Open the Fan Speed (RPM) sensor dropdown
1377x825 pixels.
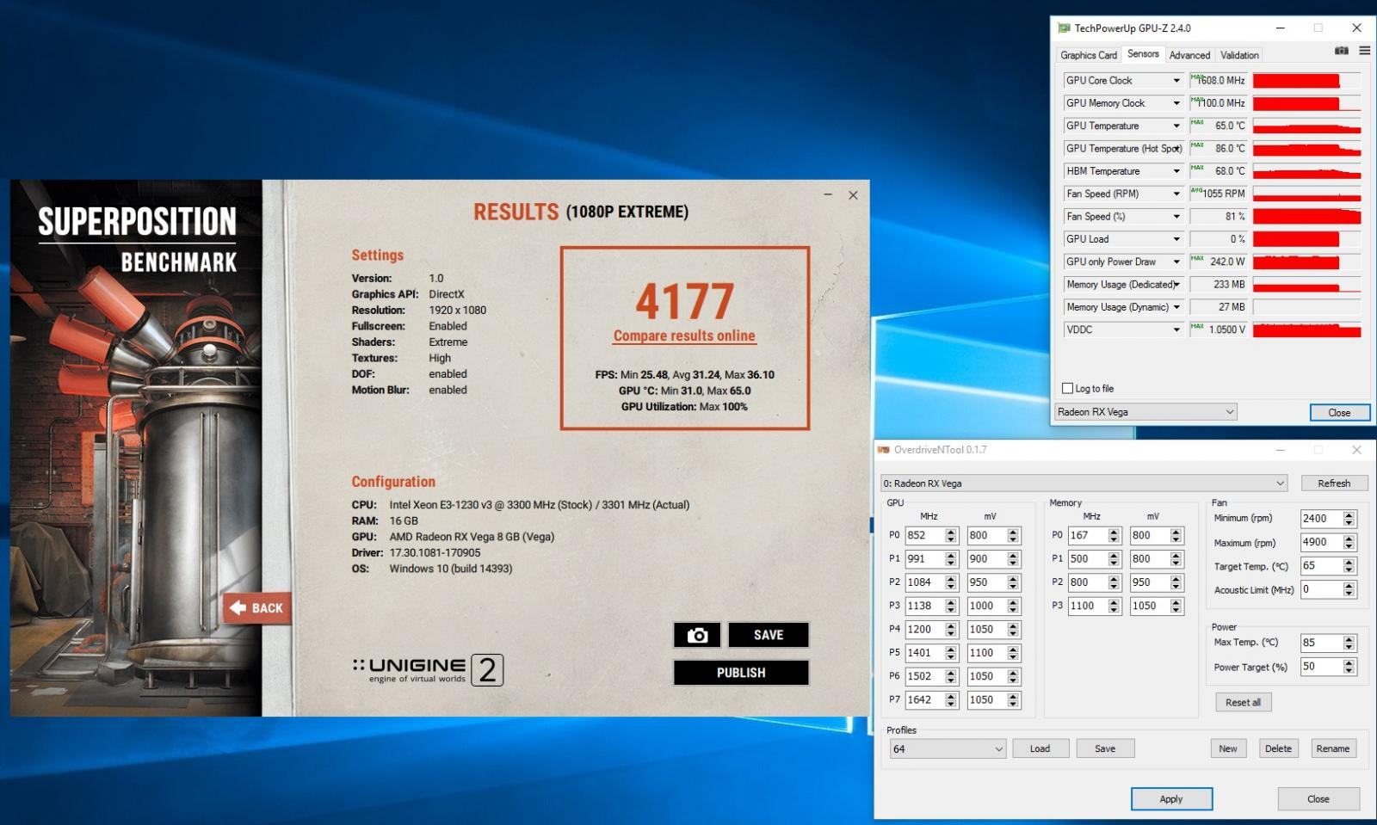pos(1176,194)
